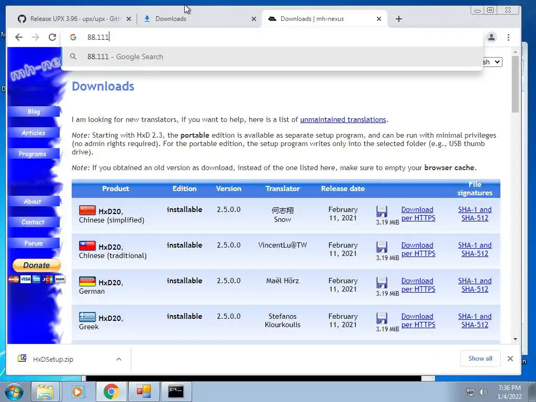Select the Downloads | mh-nexus tab

(x=324, y=19)
